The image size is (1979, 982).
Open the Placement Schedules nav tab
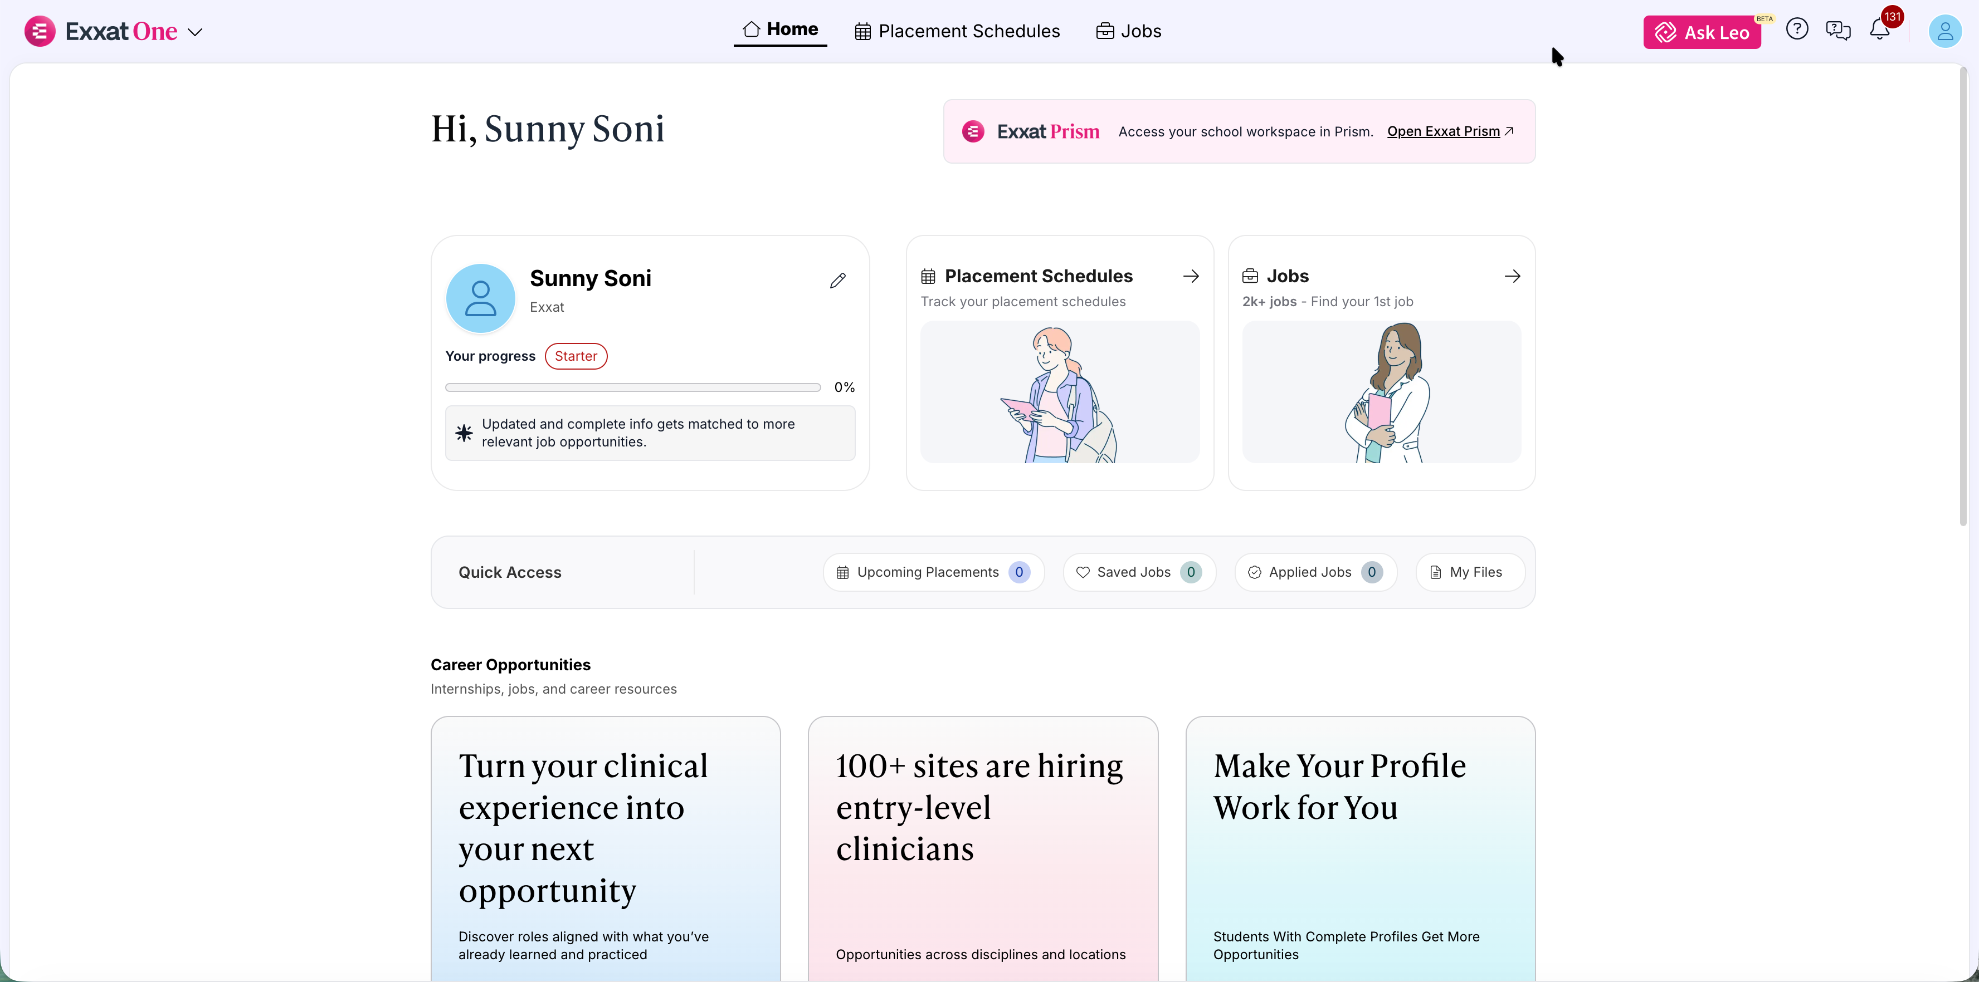(957, 32)
